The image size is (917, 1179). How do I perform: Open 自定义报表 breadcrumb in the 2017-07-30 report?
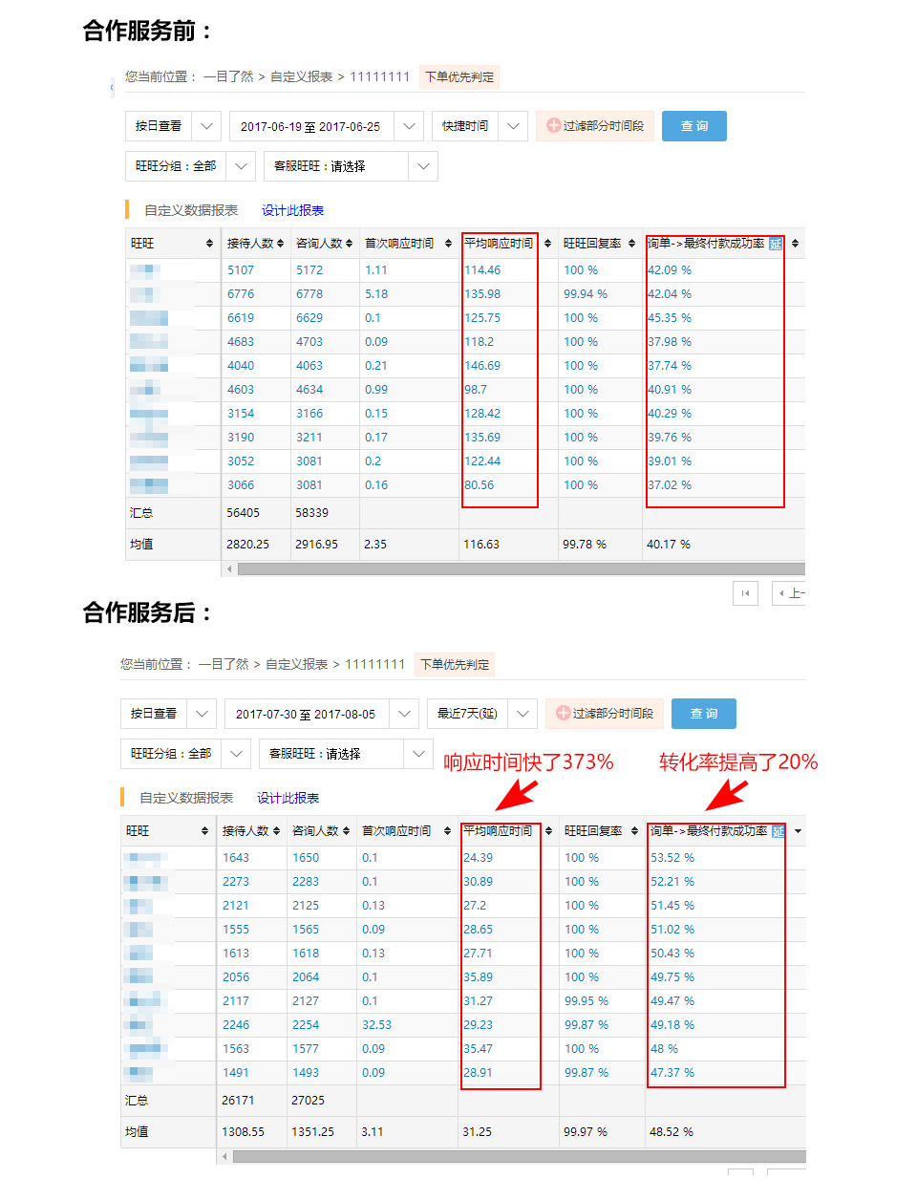tap(296, 664)
